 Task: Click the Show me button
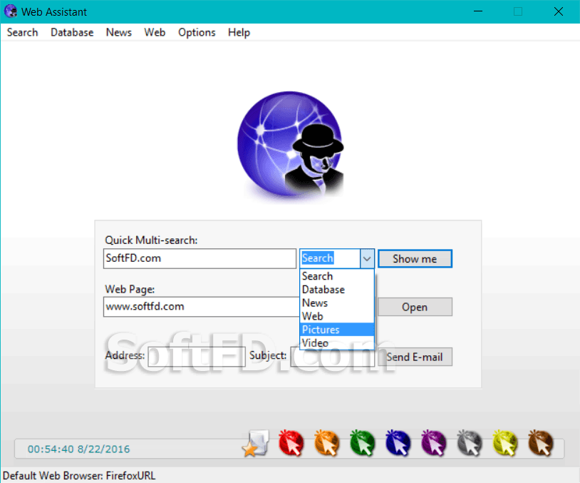pyautogui.click(x=415, y=258)
